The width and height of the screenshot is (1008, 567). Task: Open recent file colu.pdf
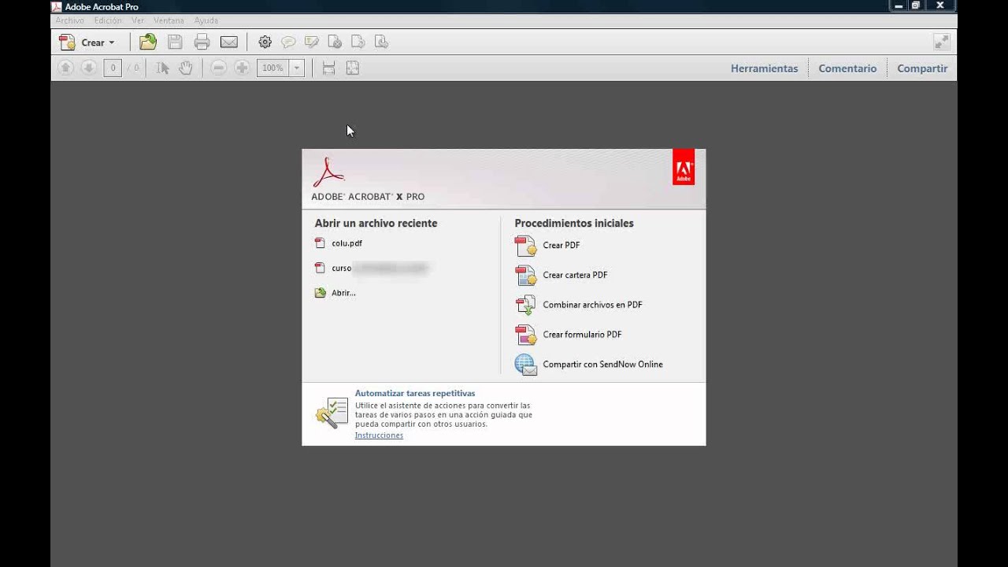point(346,243)
